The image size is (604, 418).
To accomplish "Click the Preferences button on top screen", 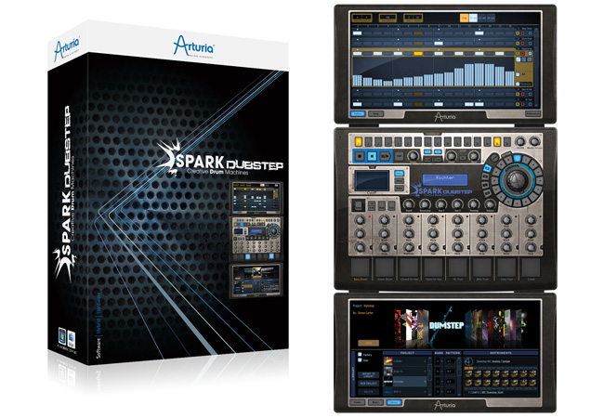I will [532, 113].
